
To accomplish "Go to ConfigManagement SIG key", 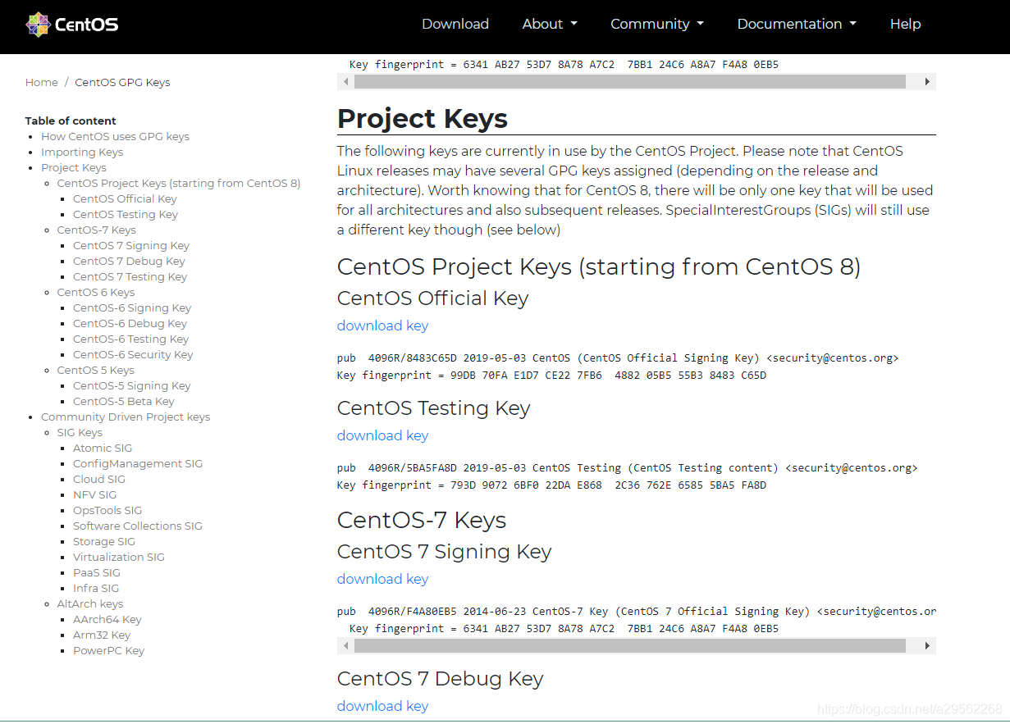I will pyautogui.click(x=138, y=464).
